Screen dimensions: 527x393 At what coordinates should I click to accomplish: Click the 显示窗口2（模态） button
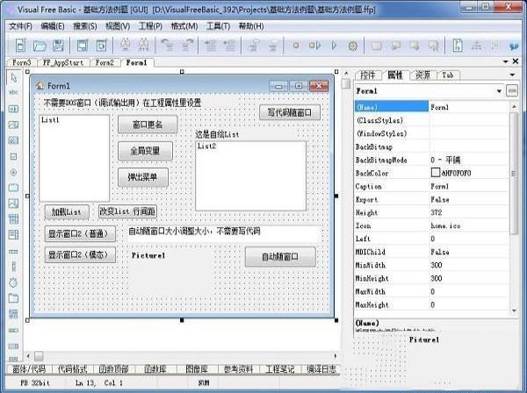pyautogui.click(x=80, y=254)
